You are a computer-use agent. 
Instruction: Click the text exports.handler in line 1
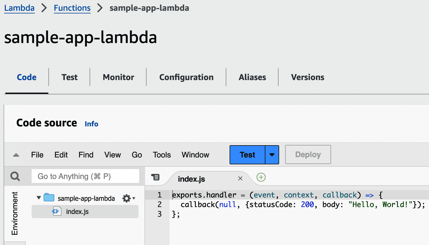click(204, 195)
